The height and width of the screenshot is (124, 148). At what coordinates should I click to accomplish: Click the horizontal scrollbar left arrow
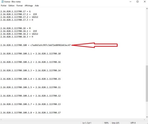(x=1, y=120)
